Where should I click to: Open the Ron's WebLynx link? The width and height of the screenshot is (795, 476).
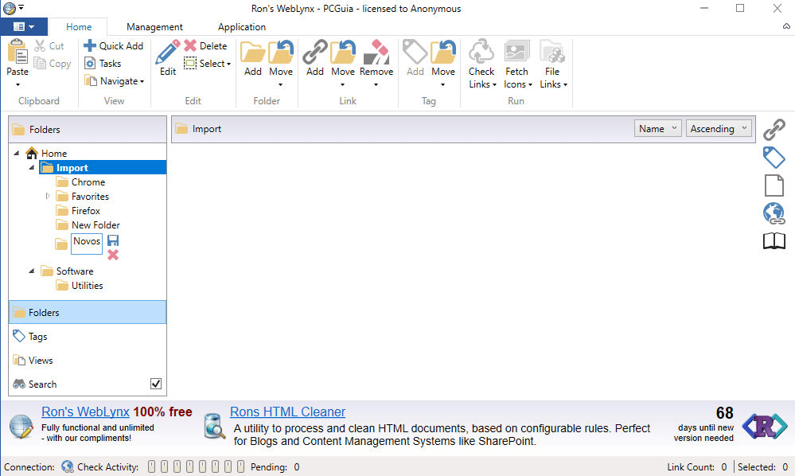point(85,412)
